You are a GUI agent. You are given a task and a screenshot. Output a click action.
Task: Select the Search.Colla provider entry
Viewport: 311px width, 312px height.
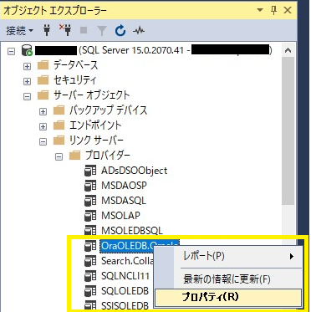(128, 261)
